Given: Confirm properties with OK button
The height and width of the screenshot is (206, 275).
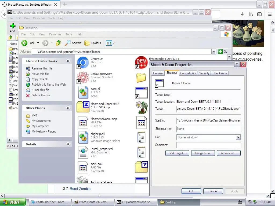Looking at the screenshot, I should [191, 191].
